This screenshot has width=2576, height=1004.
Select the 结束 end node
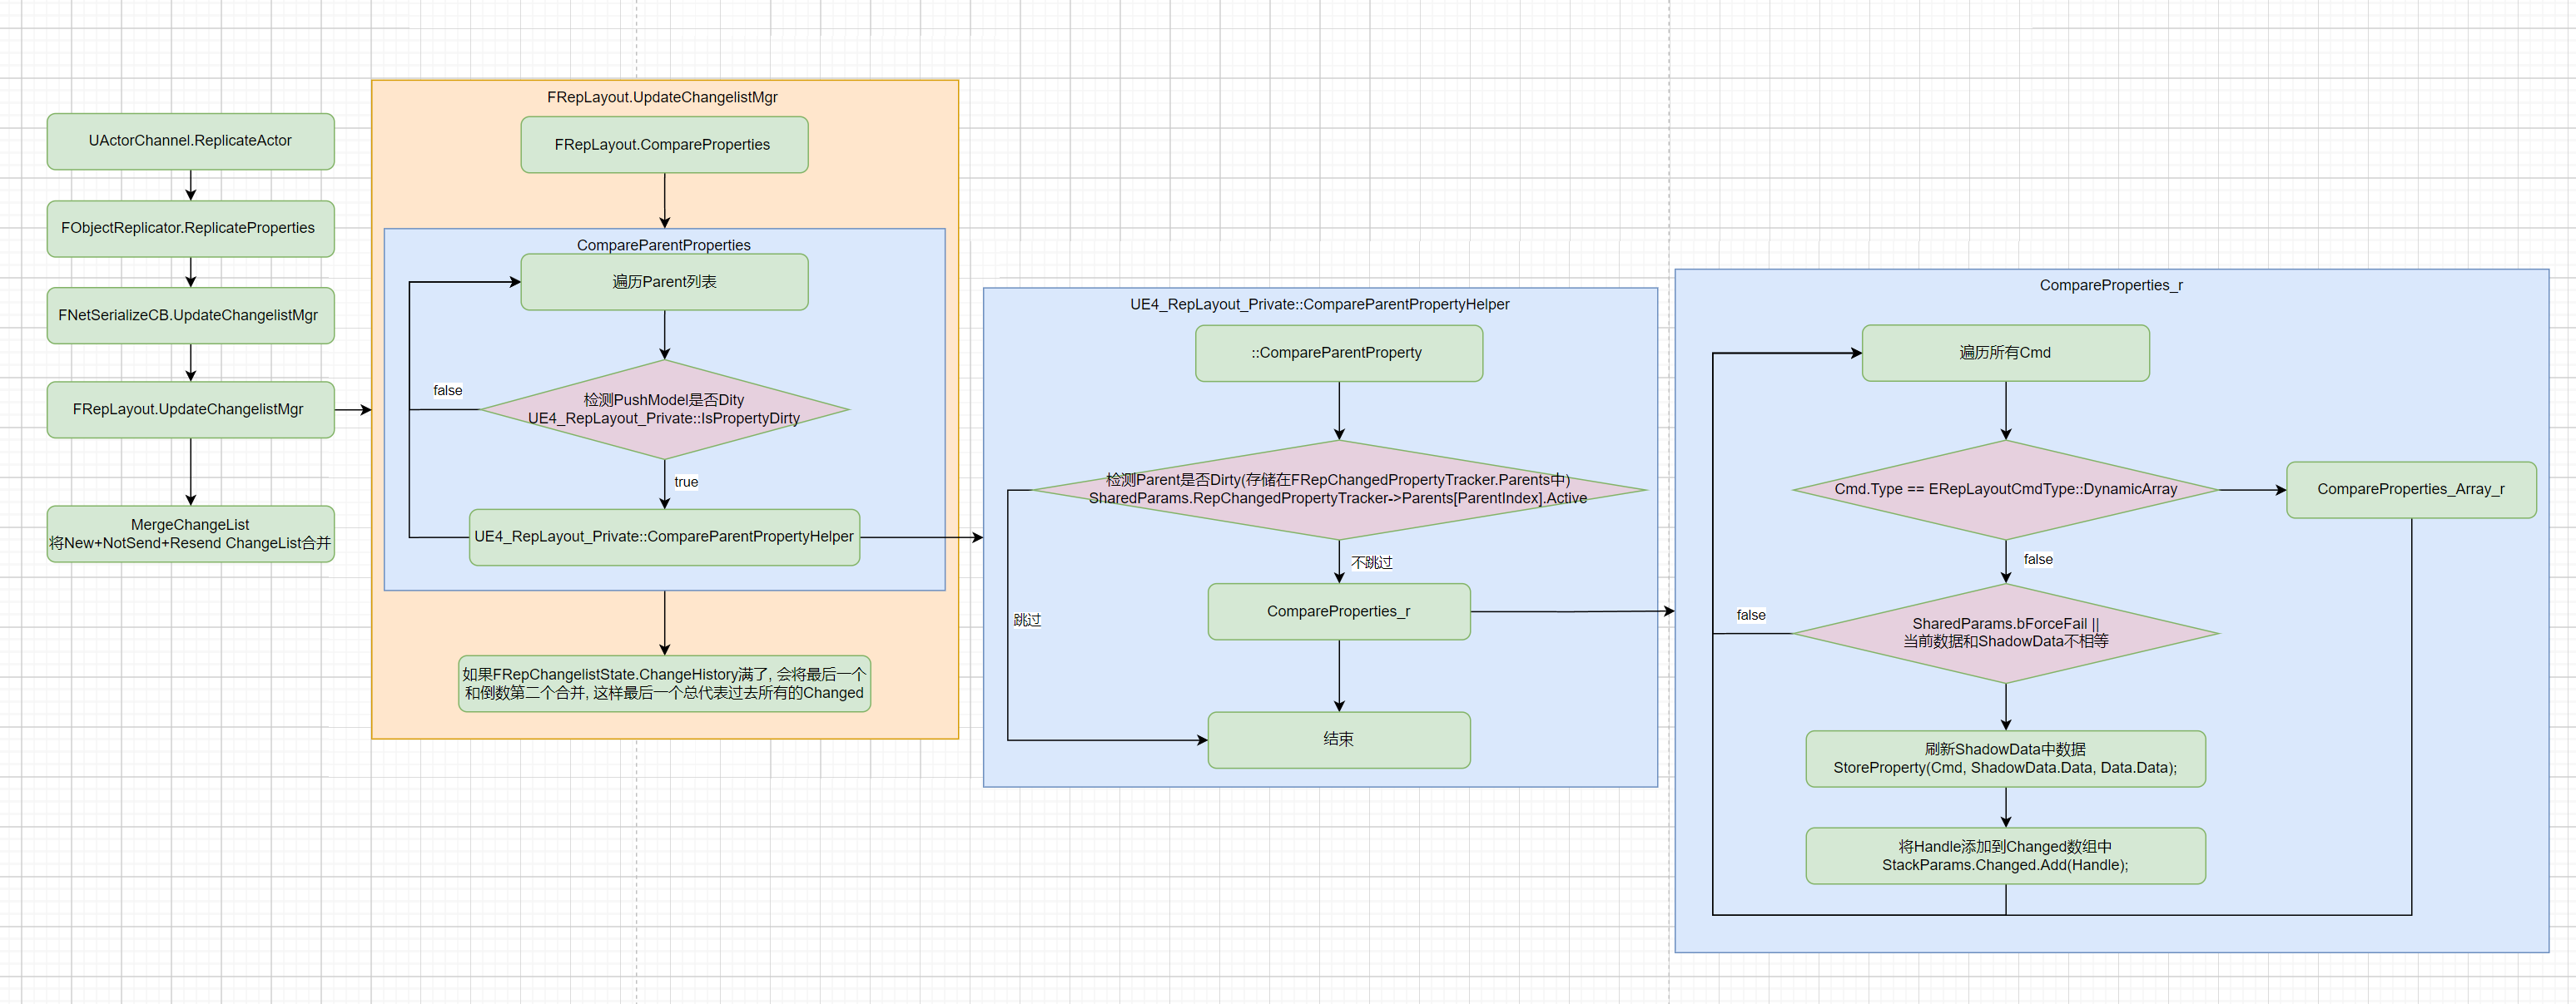[x=1338, y=739]
